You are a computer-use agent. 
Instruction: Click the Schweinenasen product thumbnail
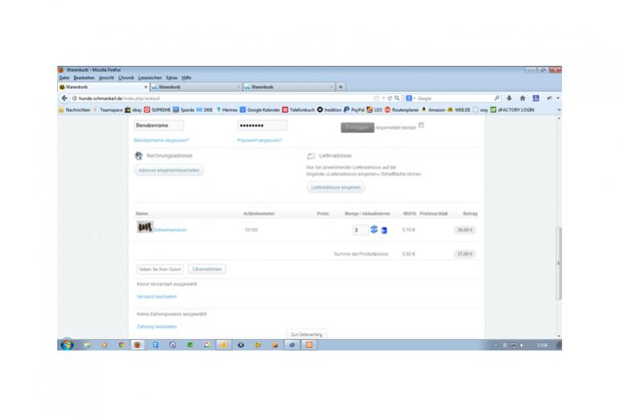coord(144,229)
